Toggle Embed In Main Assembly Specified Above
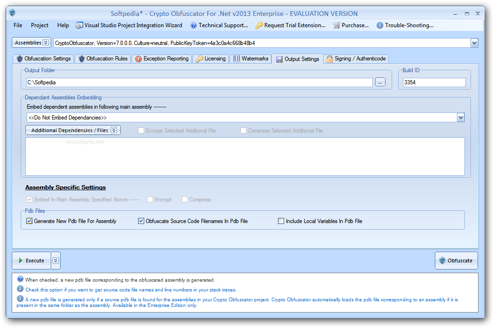The image size is (494, 328). pos(29,200)
